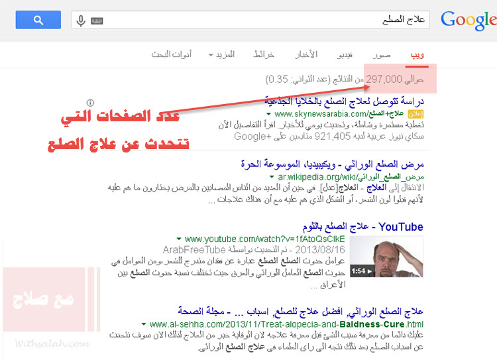Viewport: 497px width, 358px height.
Task: Click the yellow إعلان ad badge
Action: 425,114
